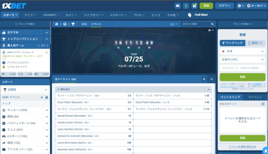Go to ビンゴ page
Image resolution: width=268 pixels, height=154 pixels.
click(156, 15)
